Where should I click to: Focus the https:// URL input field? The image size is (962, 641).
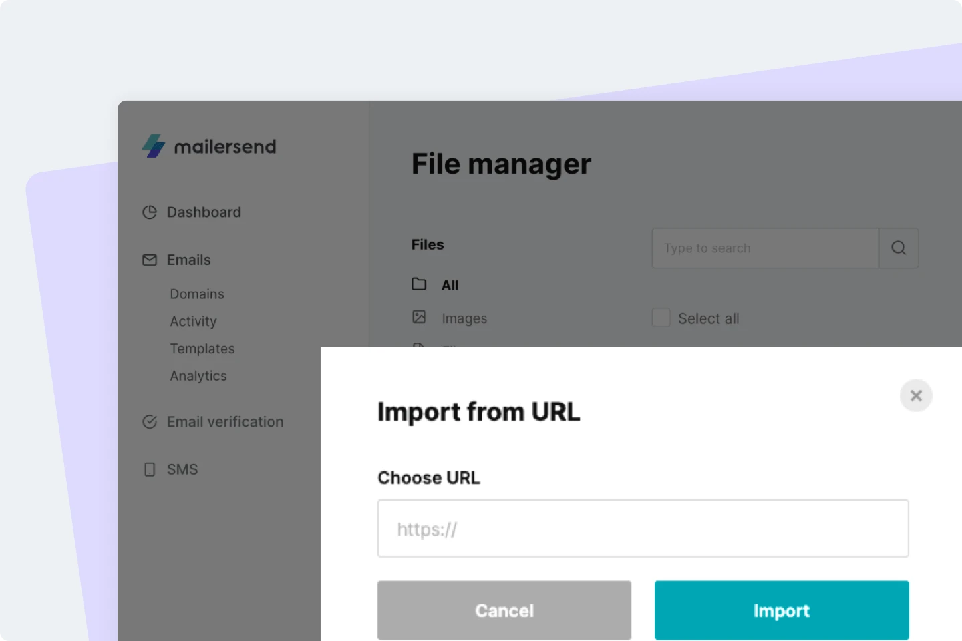click(x=643, y=529)
